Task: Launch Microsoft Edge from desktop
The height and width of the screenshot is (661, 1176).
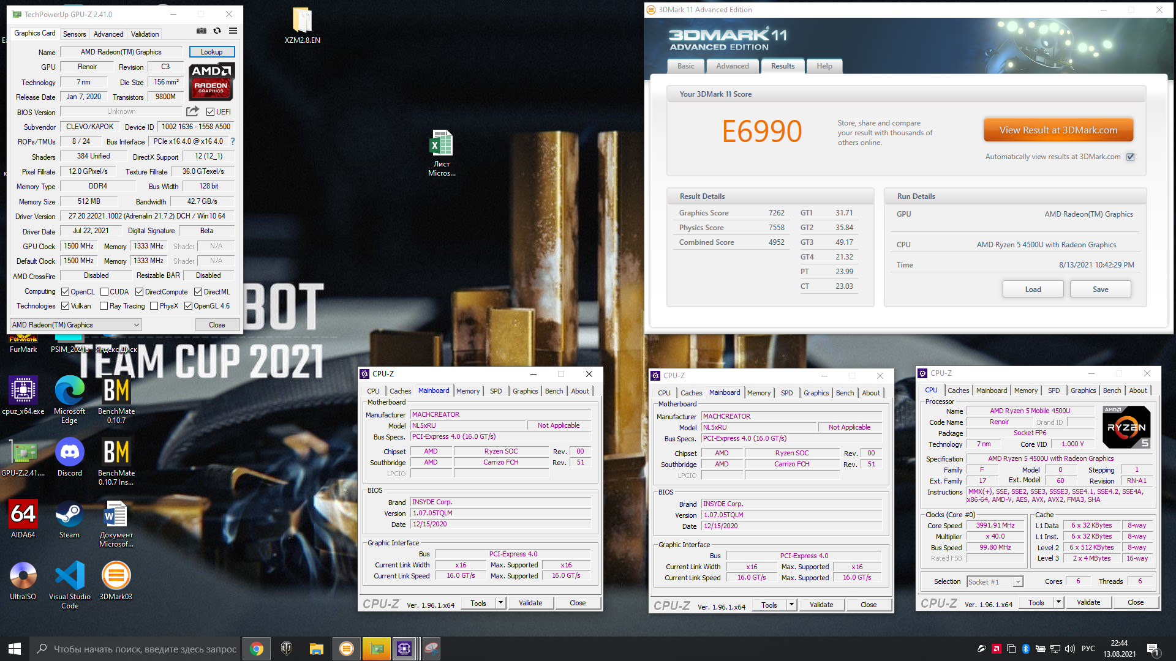Action: 69,400
